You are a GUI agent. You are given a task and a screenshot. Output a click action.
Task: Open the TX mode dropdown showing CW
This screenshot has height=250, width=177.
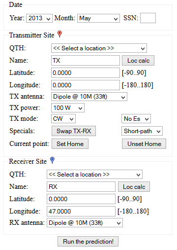point(63,119)
